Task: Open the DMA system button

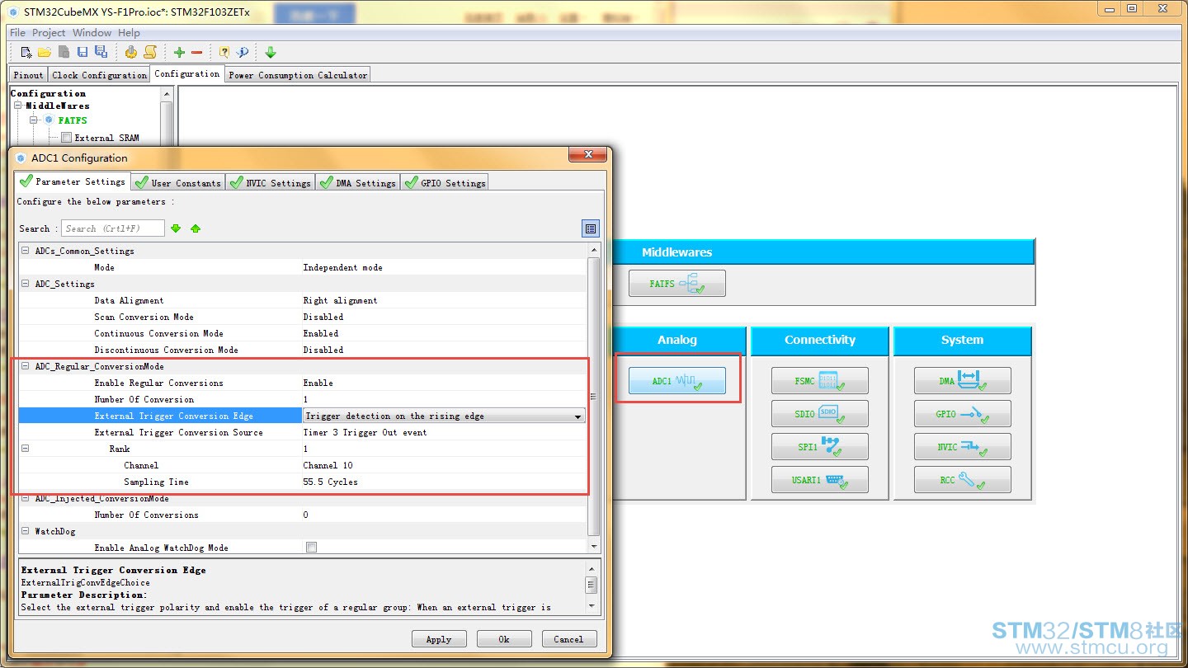Action: pos(963,381)
